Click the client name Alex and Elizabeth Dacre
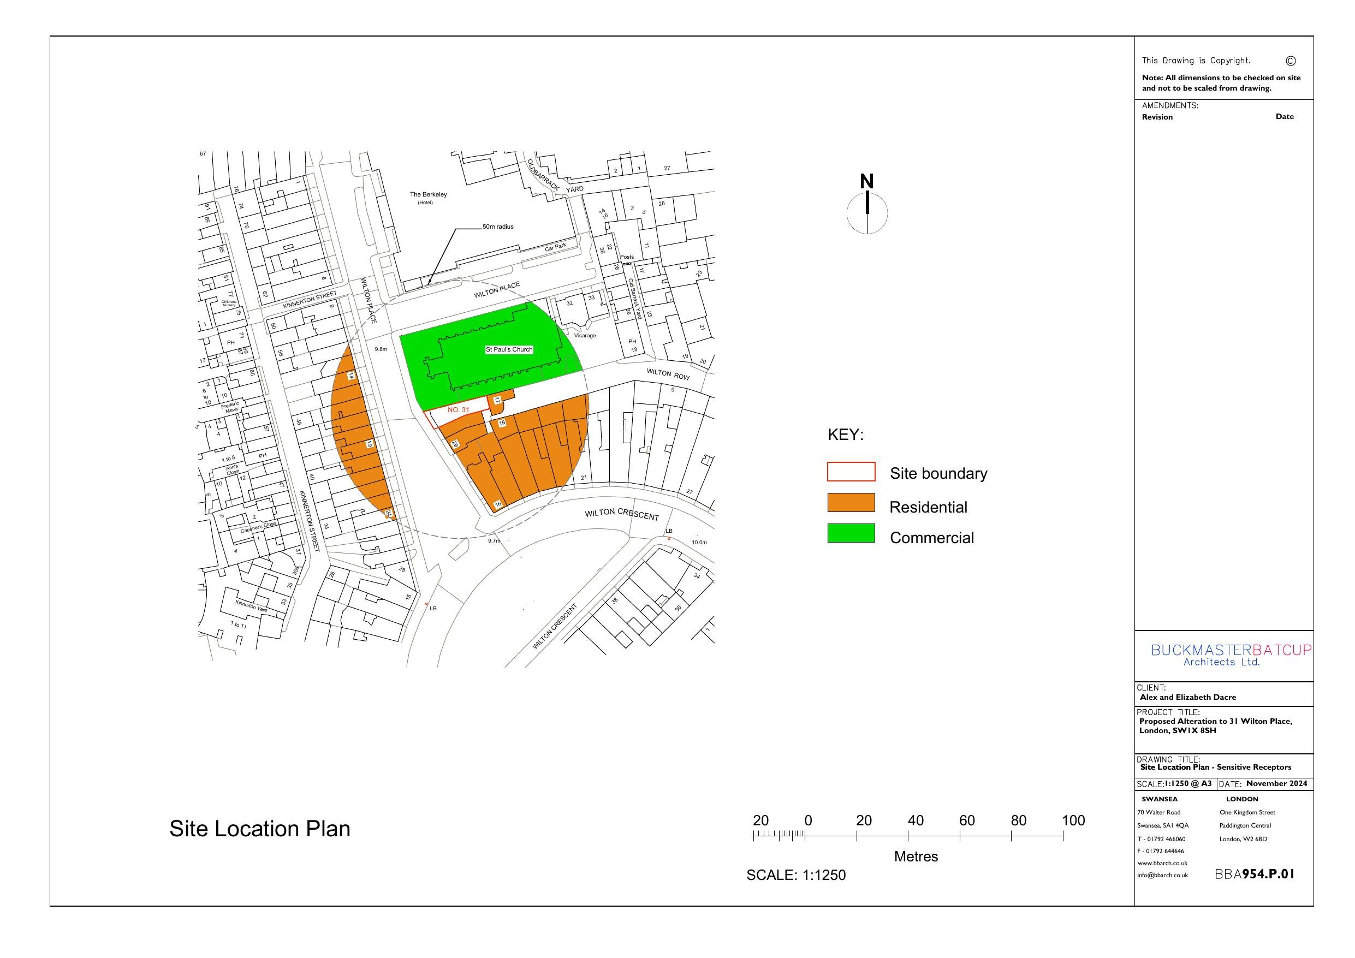This screenshot has height=958, width=1355. [x=1187, y=697]
